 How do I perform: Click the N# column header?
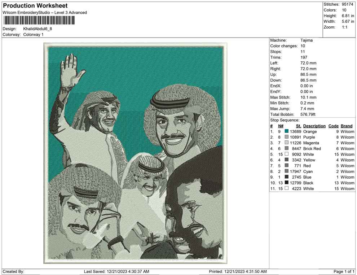(281, 126)
